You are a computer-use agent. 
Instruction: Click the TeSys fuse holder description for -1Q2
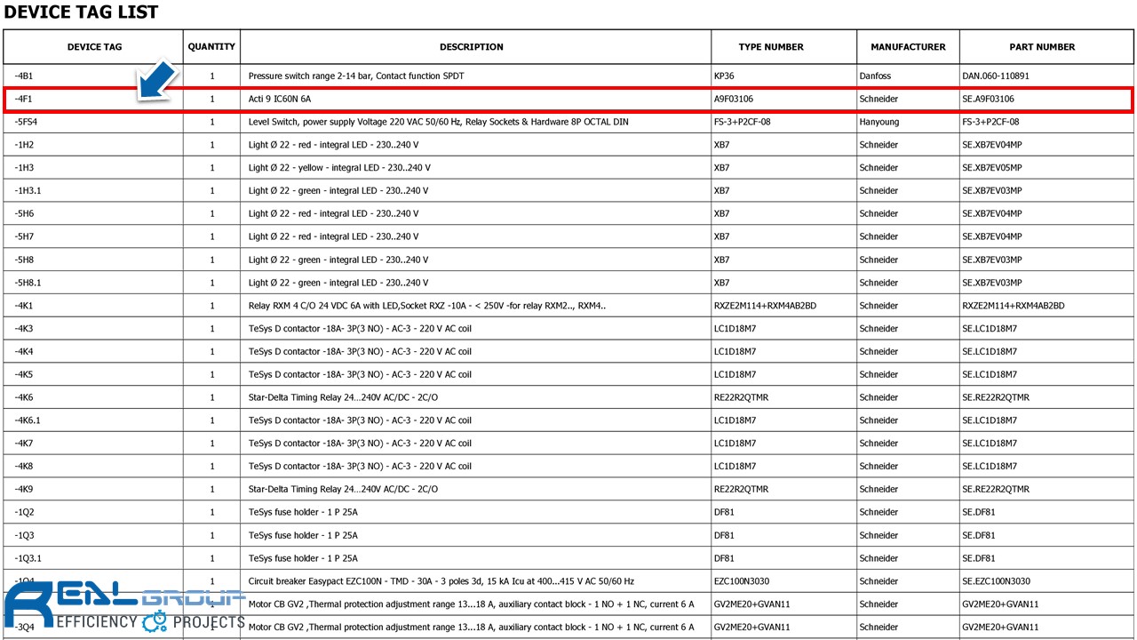[x=303, y=512]
